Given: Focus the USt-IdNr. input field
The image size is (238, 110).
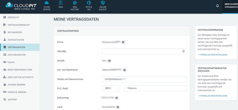Looking at the screenshot, I should pyautogui.click(x=144, y=51).
